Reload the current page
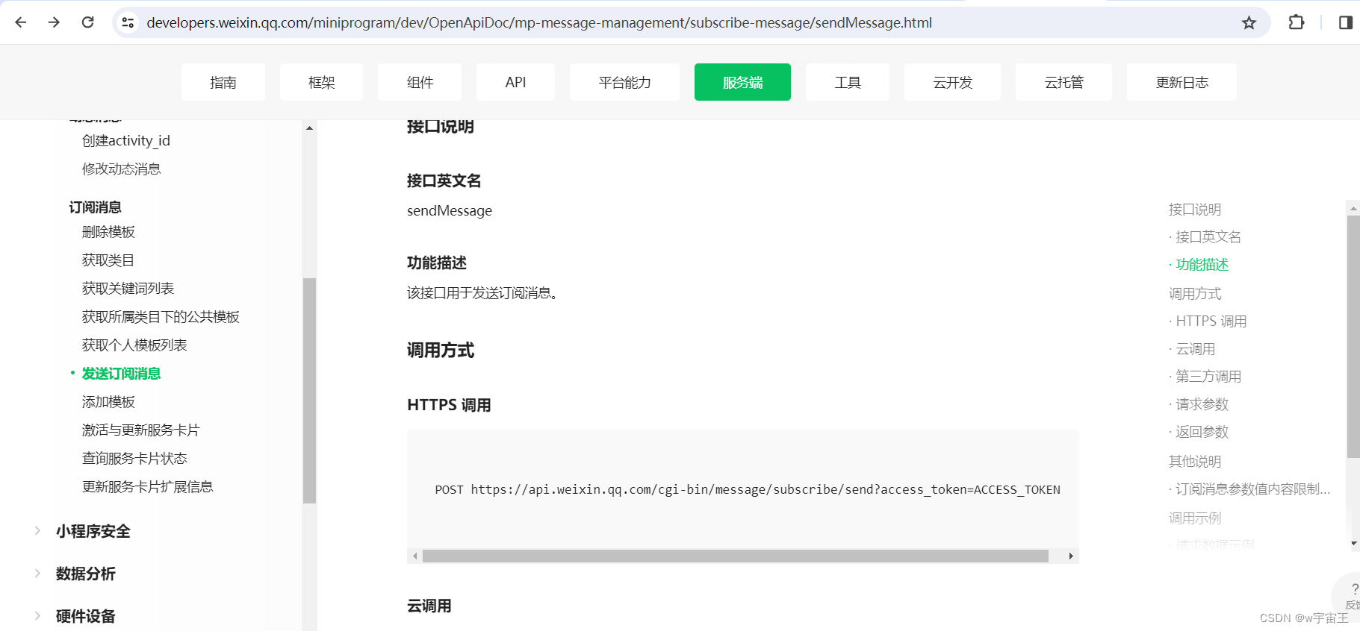Image resolution: width=1360 pixels, height=631 pixels. [x=87, y=22]
